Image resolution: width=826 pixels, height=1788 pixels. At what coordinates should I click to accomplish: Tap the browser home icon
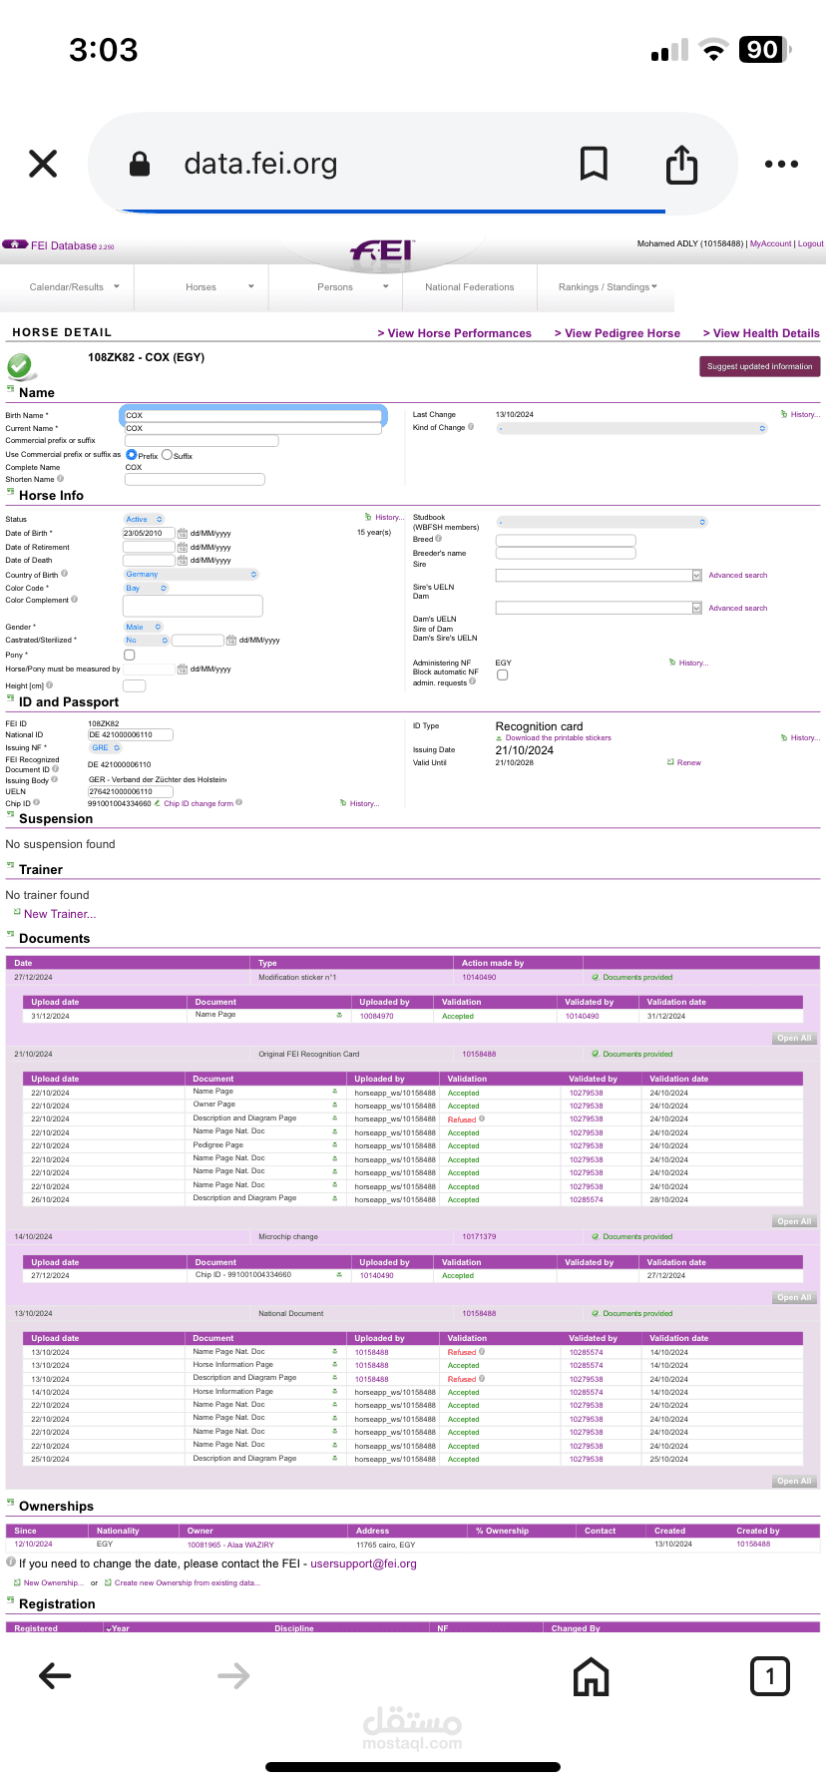coord(592,1676)
